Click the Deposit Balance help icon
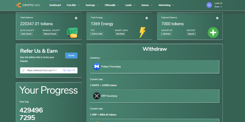Screen dimensions: 245x122 pos(217,18)
